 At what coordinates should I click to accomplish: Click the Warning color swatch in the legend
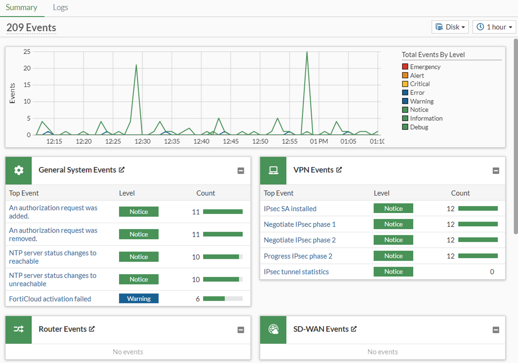click(405, 101)
